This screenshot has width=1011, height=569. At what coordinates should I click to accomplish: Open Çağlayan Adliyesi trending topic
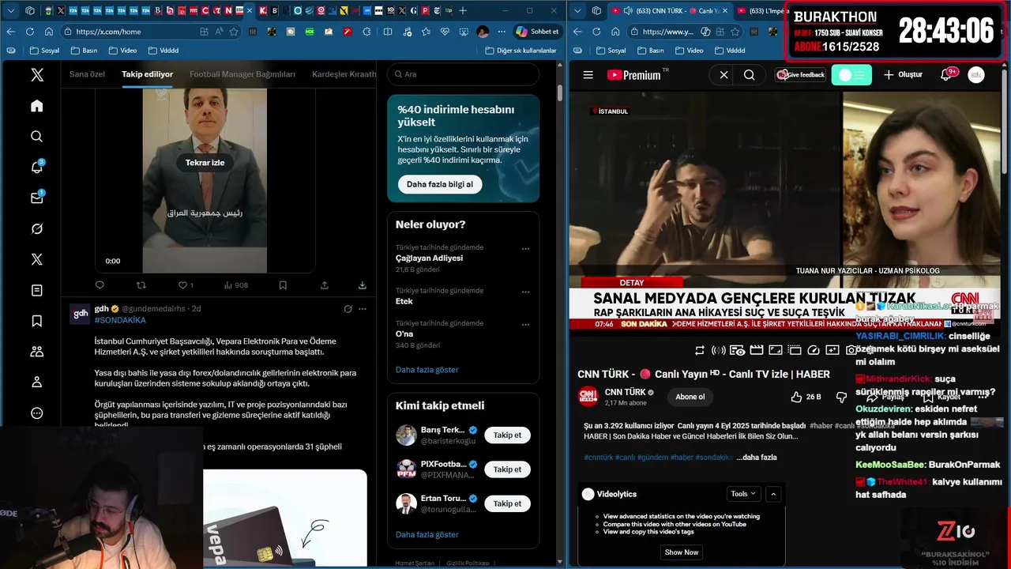[430, 258]
